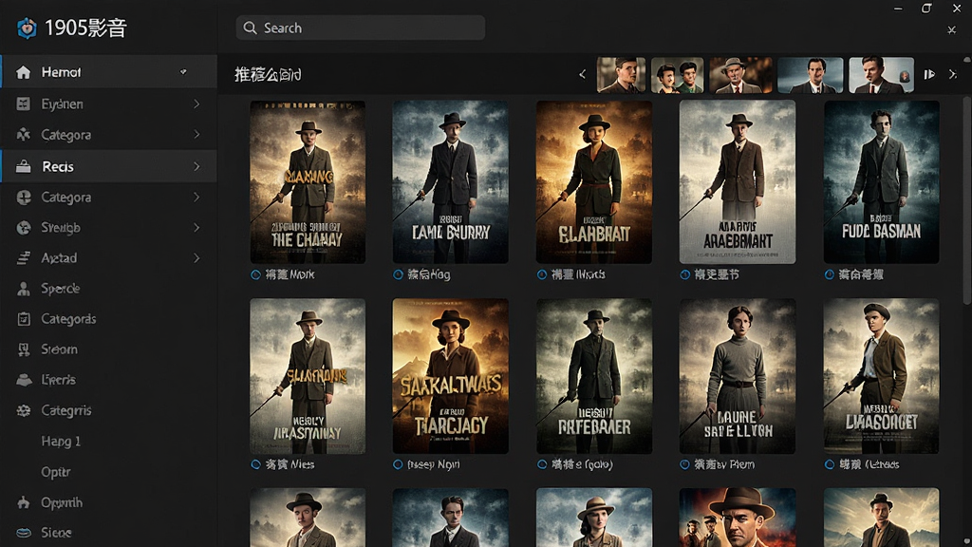
Task: Toggle the circle marker beside the Fhem caption
Action: [685, 464]
